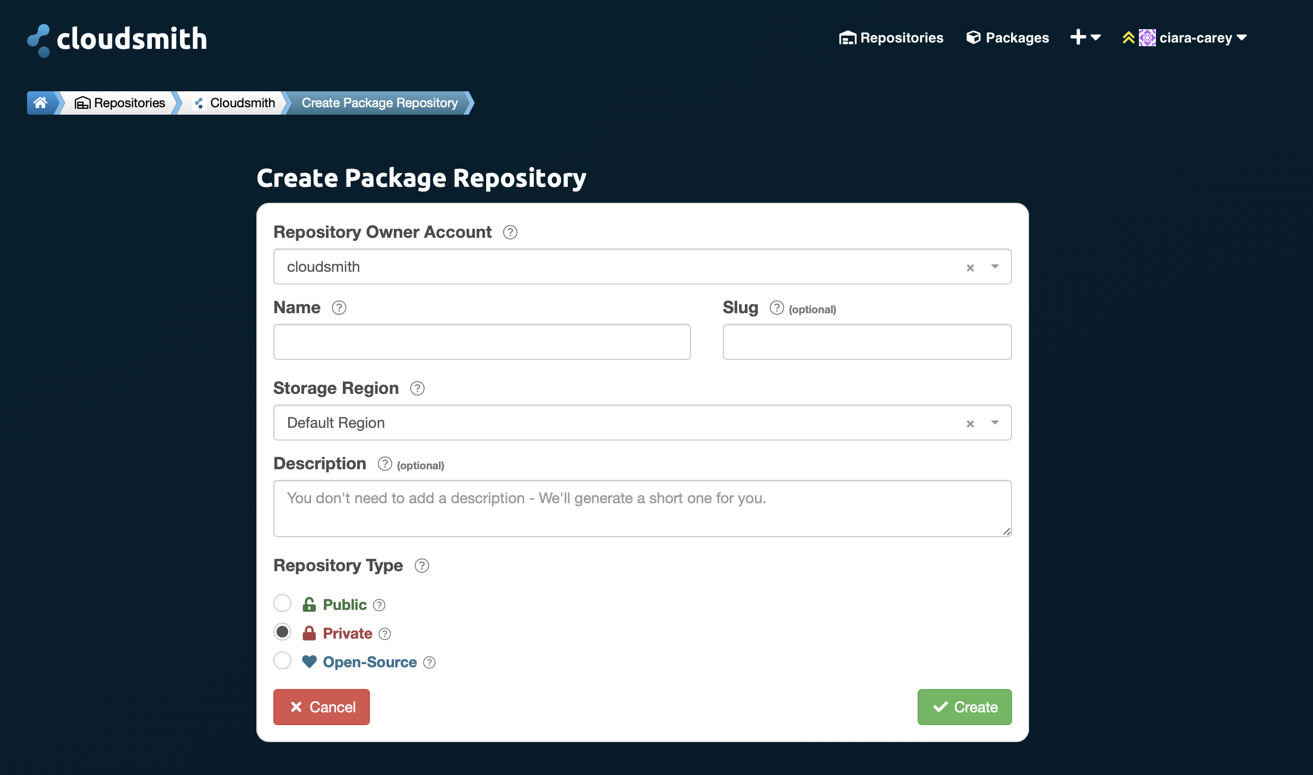Clear the cloudsmith owner account with the X
Screen dimensions: 1313x775
pos(971,267)
